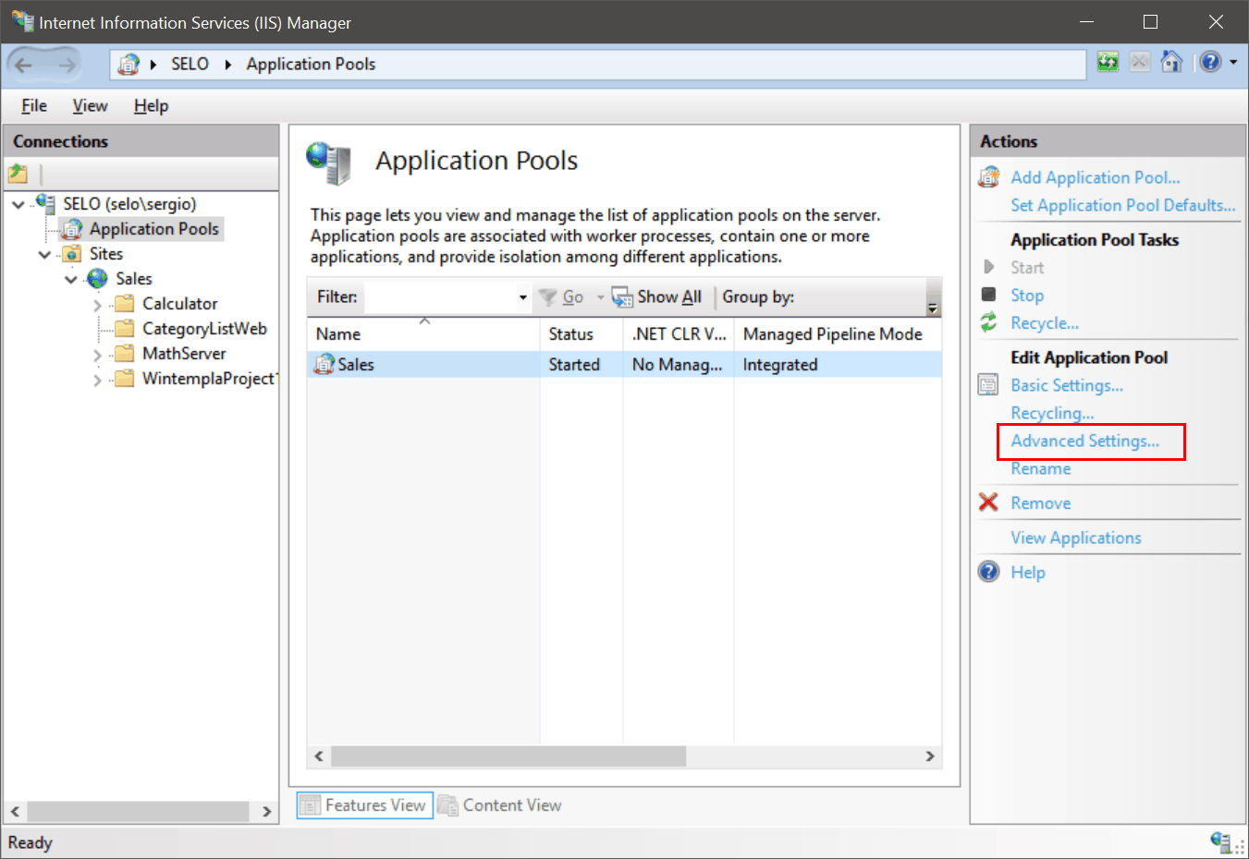Click the status bar network icon
Image resolution: width=1249 pixels, height=859 pixels.
coord(1222,841)
